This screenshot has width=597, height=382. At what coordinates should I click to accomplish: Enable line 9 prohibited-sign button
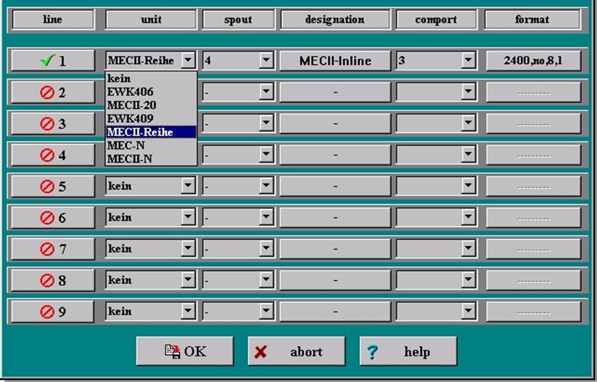(x=53, y=312)
